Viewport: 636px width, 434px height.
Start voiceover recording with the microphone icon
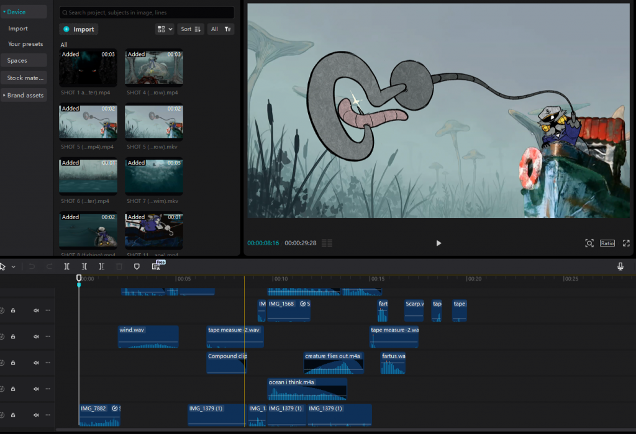(620, 266)
